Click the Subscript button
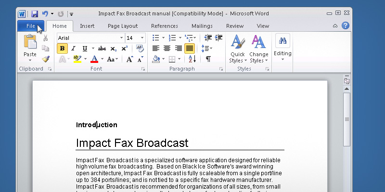Image resolution: width=385 pixels, height=192 pixels. tap(113, 48)
